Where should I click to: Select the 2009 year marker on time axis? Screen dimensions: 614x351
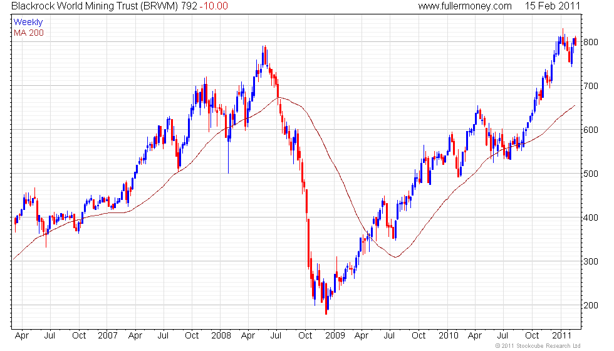pos(335,335)
